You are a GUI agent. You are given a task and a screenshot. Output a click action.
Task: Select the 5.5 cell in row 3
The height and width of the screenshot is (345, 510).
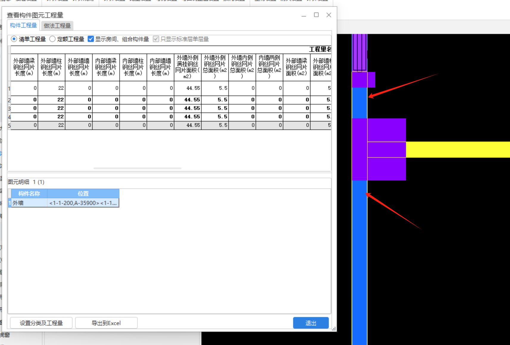215,108
